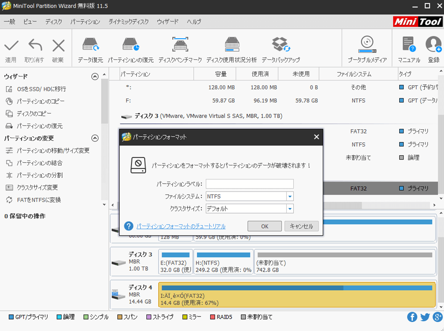Apply pending operations with 適用
The width and height of the screenshot is (444, 331).
(11, 47)
